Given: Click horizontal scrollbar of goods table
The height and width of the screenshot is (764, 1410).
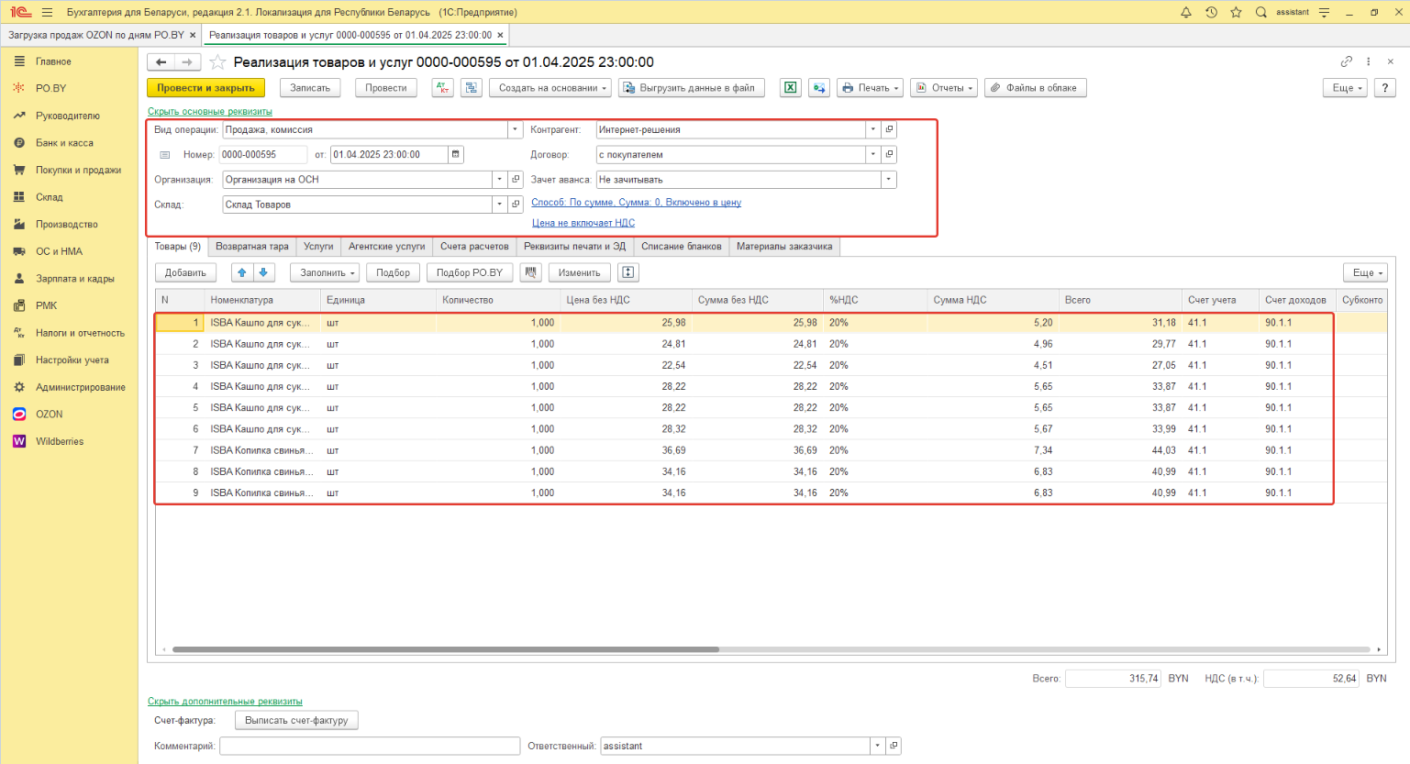Looking at the screenshot, I should (446, 649).
